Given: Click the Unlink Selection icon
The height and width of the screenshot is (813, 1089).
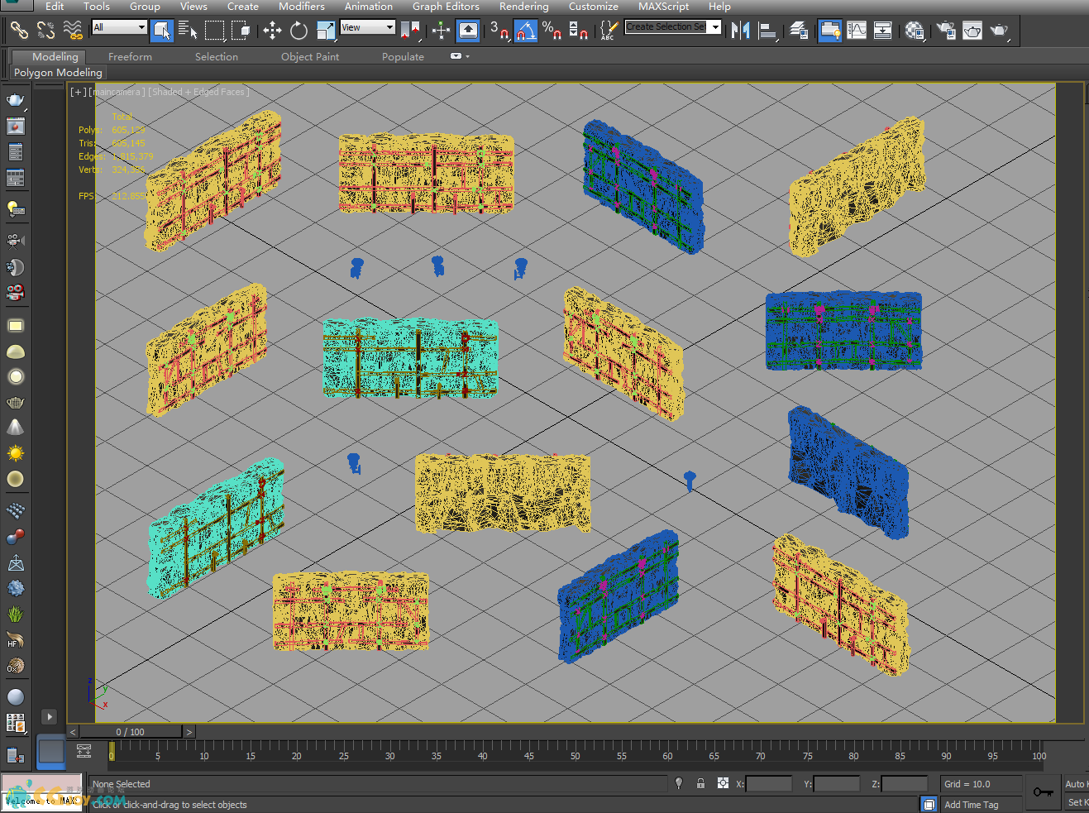Looking at the screenshot, I should coord(45,31).
